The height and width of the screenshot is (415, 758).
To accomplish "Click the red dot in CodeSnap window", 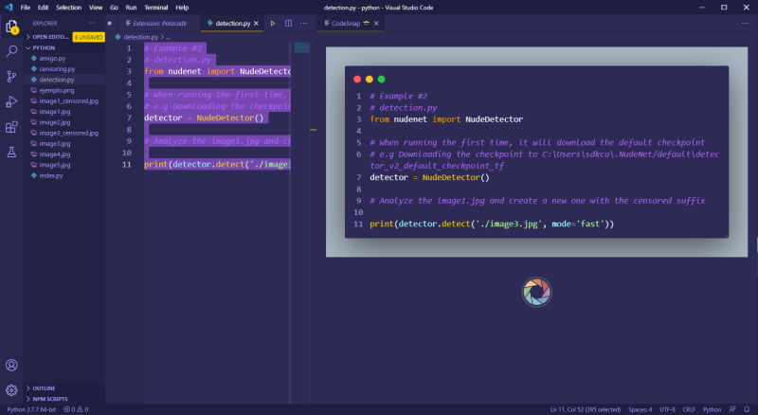I will point(357,80).
